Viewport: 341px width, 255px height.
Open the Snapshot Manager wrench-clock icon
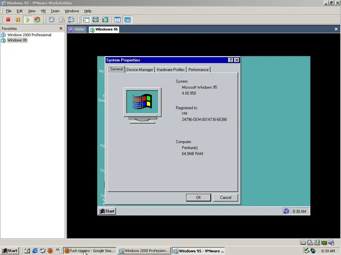(x=71, y=20)
